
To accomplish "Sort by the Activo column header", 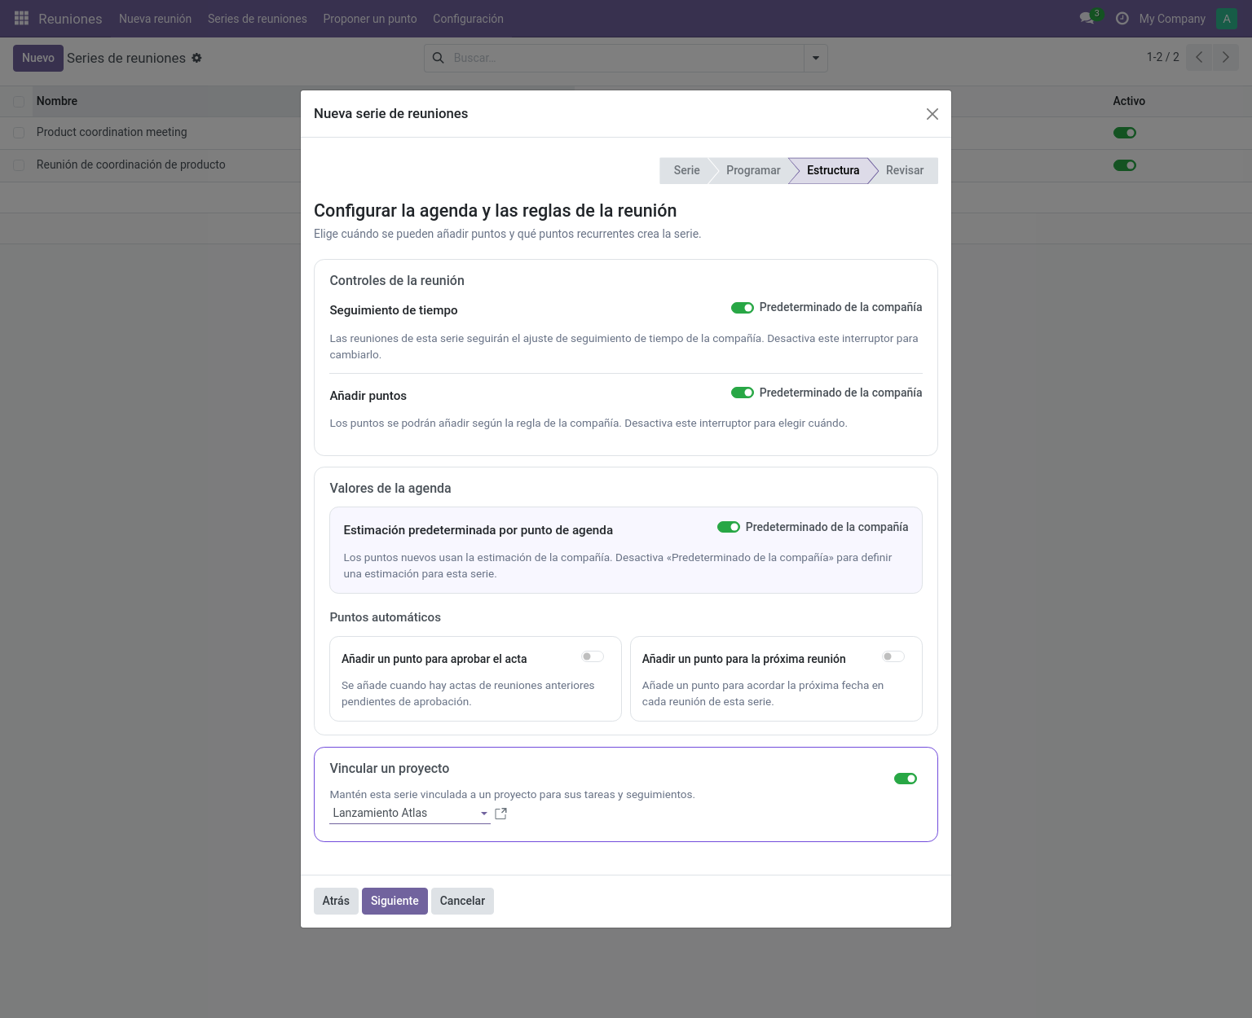I will click(1129, 101).
